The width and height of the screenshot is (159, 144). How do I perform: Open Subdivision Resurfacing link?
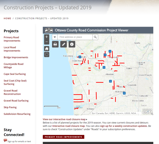click(17, 114)
